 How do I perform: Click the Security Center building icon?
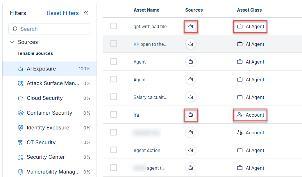[21, 157]
